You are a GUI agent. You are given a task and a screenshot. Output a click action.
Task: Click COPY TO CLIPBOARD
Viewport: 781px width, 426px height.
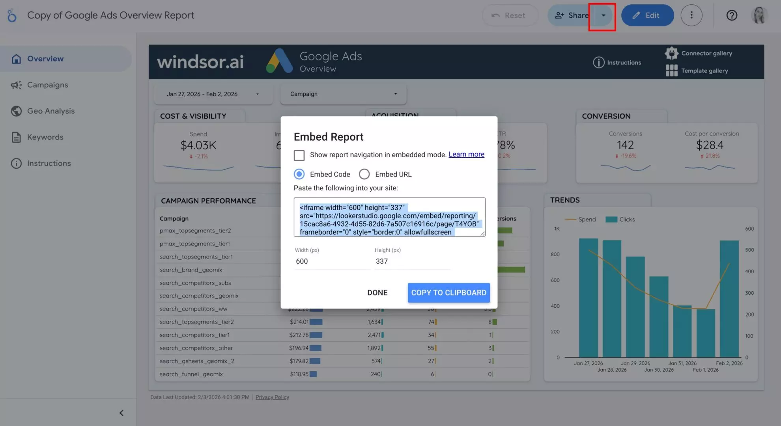448,292
